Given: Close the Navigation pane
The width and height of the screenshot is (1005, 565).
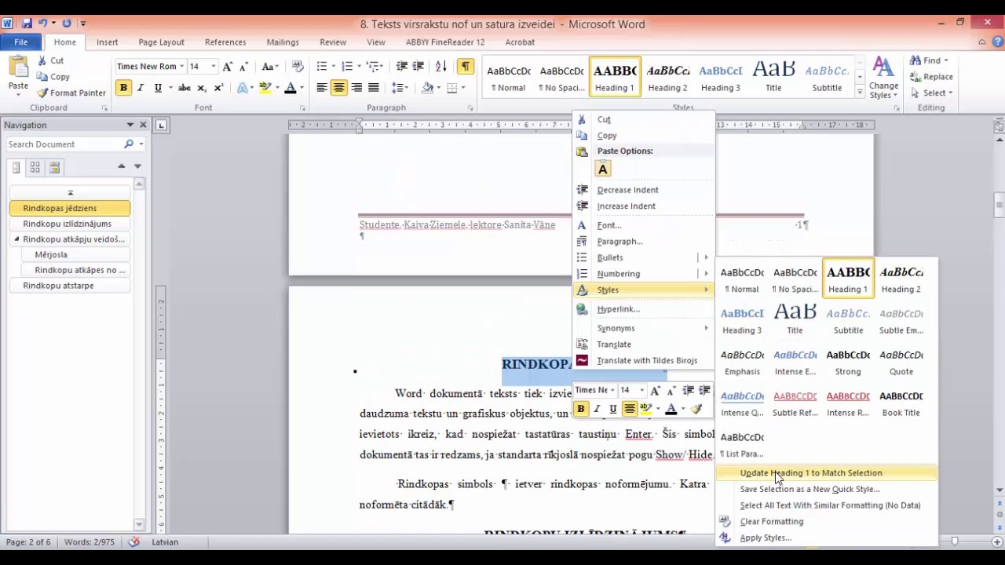Looking at the screenshot, I should click(143, 125).
